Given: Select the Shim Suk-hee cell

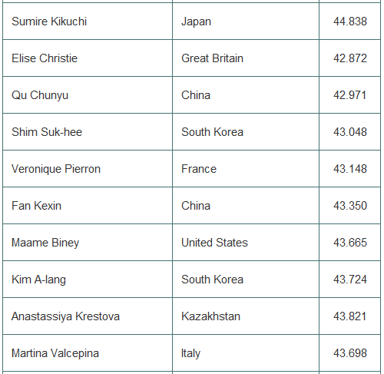Looking at the screenshot, I should 88,132.
